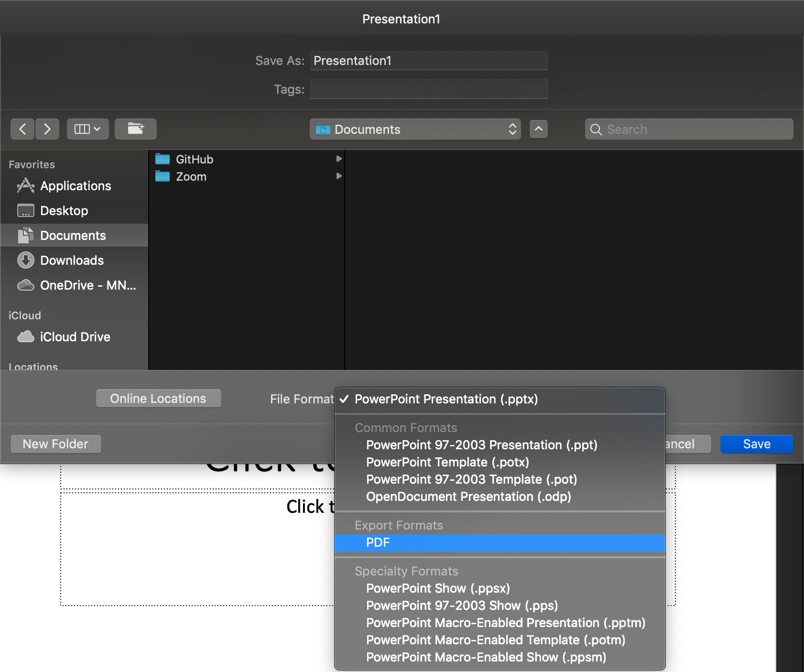The image size is (804, 672).
Task: Click the back navigation arrow
Action: pyautogui.click(x=22, y=129)
